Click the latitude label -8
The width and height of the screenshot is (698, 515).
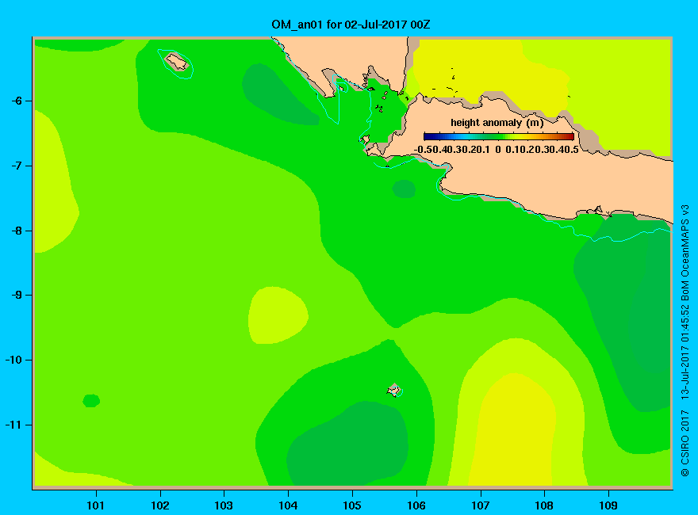coord(17,231)
